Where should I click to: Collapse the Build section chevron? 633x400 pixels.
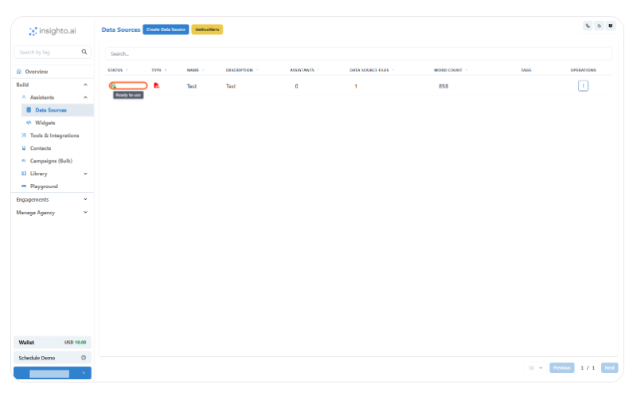85,84
